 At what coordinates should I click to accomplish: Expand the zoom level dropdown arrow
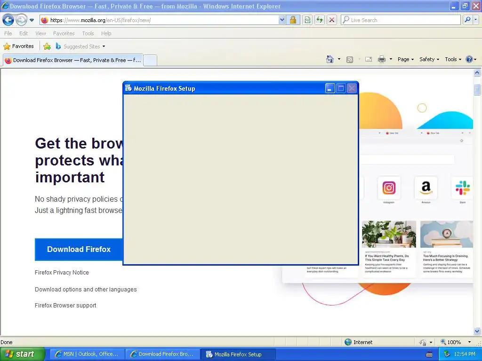(469, 342)
